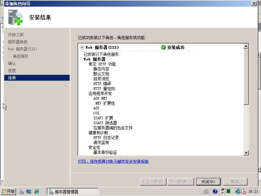
Task: Click the ISAPI 筛选器 entry
Action: click(105, 123)
